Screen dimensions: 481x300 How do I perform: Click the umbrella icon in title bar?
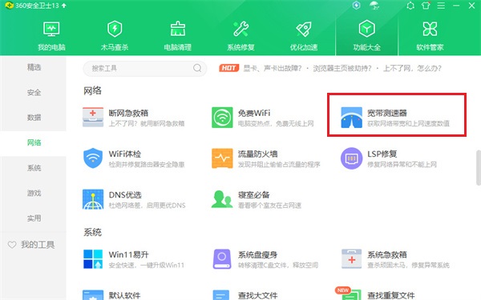tap(374, 6)
